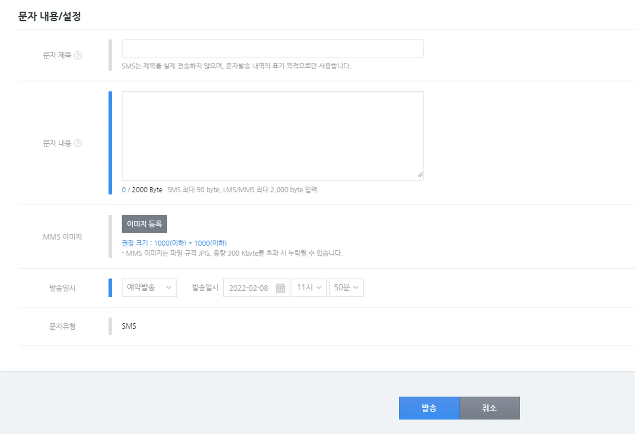
Task: Click the 문자 내용 label text
Action: click(x=57, y=143)
